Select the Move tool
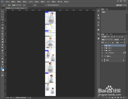The height and width of the screenshot is (99, 128). (2, 11)
